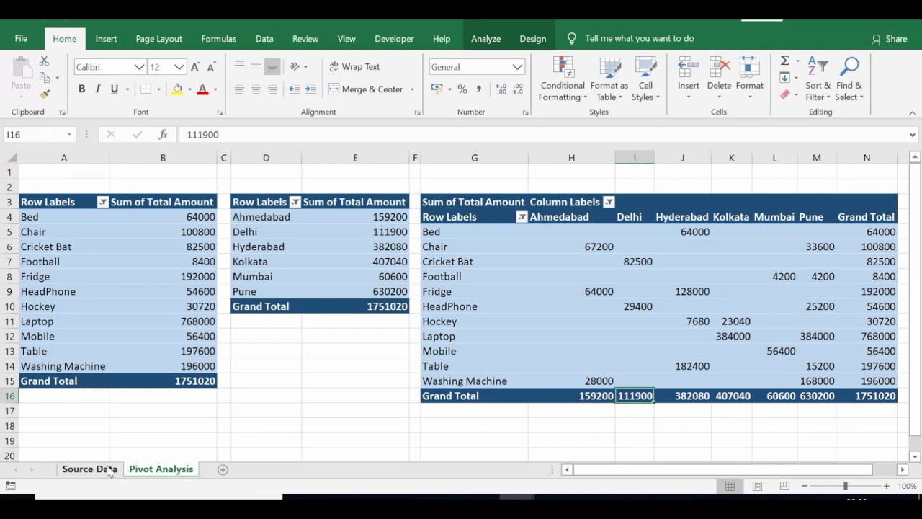The image size is (922, 519).
Task: Click the AutoSum sigma icon
Action: 785,61
